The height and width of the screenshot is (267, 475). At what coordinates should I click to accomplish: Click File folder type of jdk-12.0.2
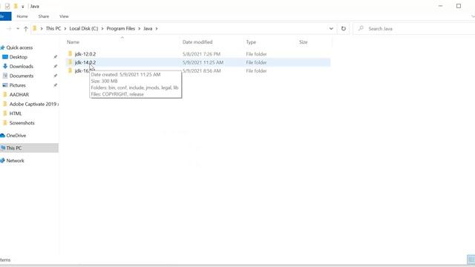256,54
